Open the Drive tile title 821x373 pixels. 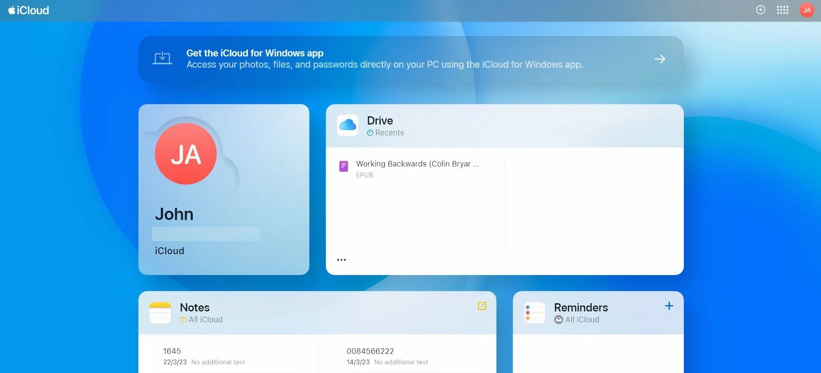(380, 121)
